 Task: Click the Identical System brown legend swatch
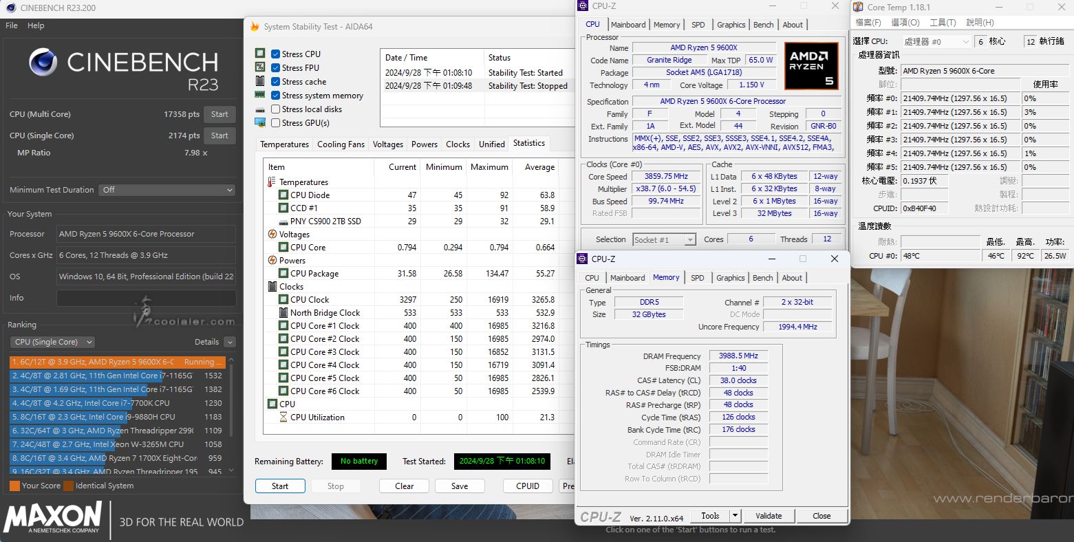pos(69,486)
